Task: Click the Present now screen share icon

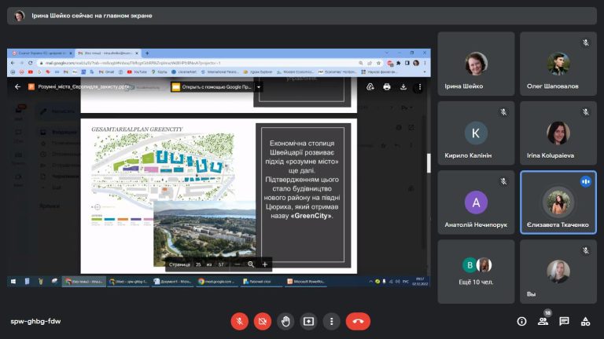Action: pos(308,321)
